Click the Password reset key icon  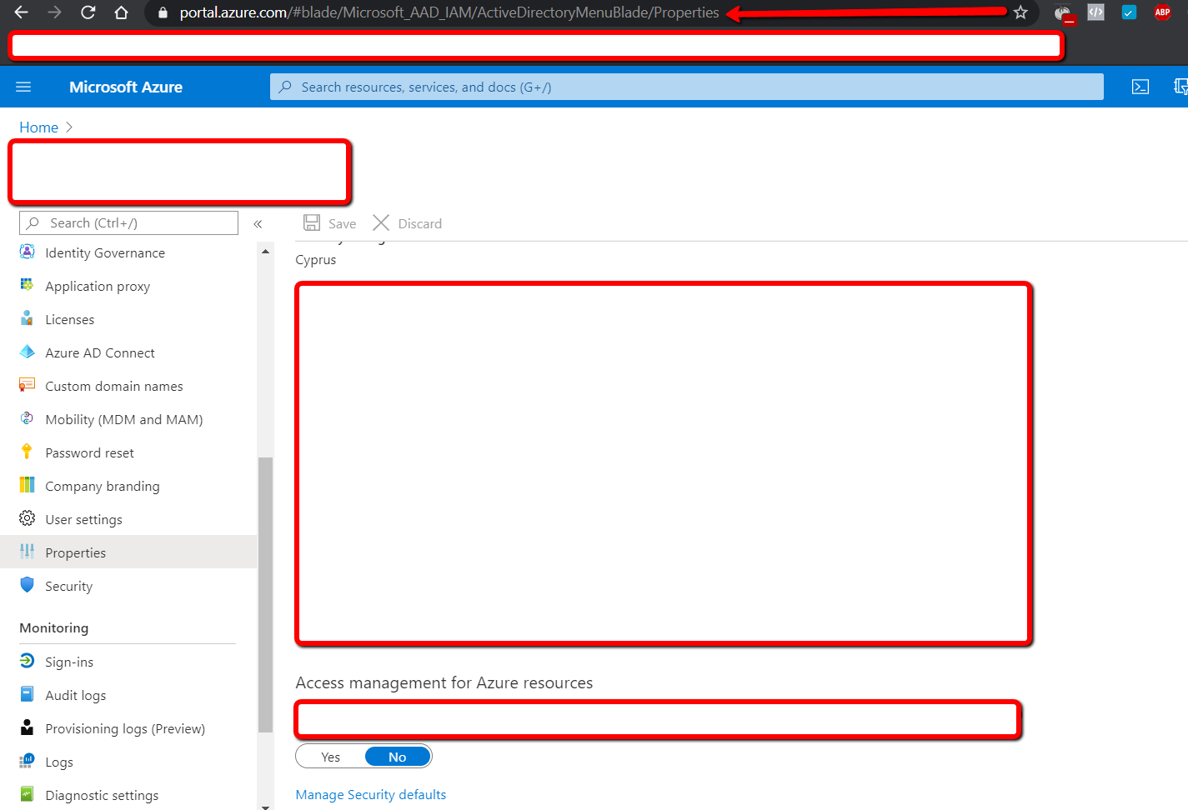pyautogui.click(x=27, y=452)
